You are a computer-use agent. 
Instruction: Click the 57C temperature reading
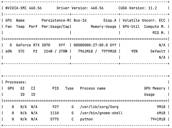[20, 51]
